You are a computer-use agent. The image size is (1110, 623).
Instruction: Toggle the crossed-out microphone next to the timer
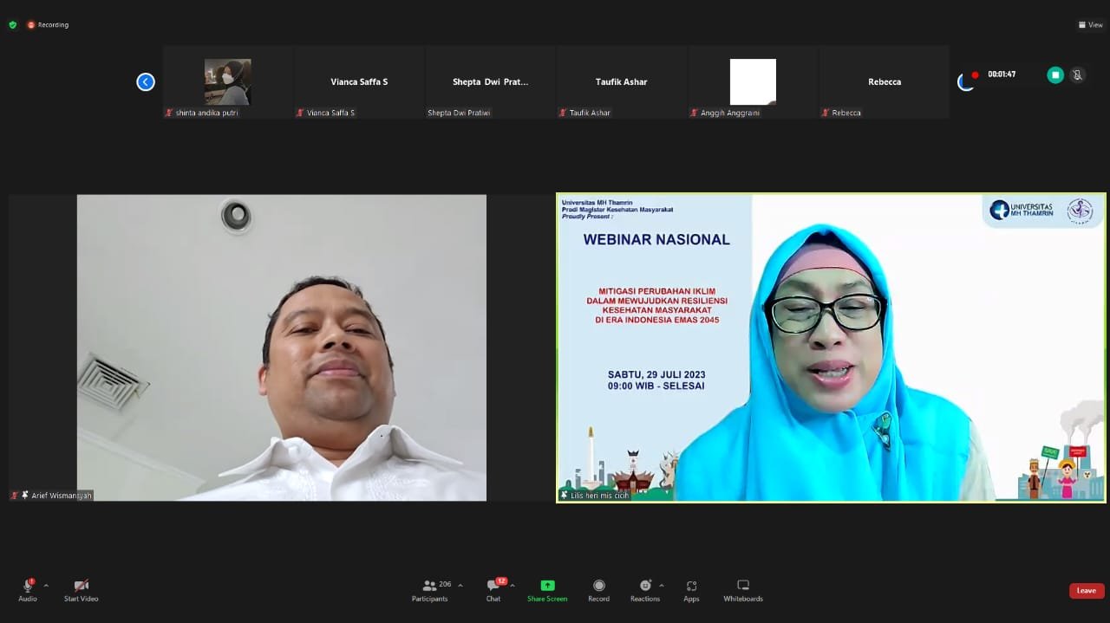[x=1077, y=75]
